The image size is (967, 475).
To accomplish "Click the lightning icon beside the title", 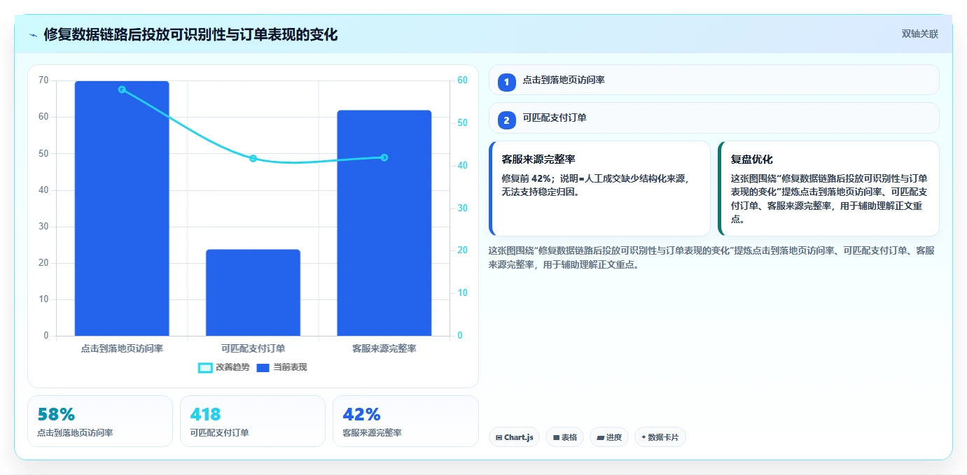I will point(33,34).
